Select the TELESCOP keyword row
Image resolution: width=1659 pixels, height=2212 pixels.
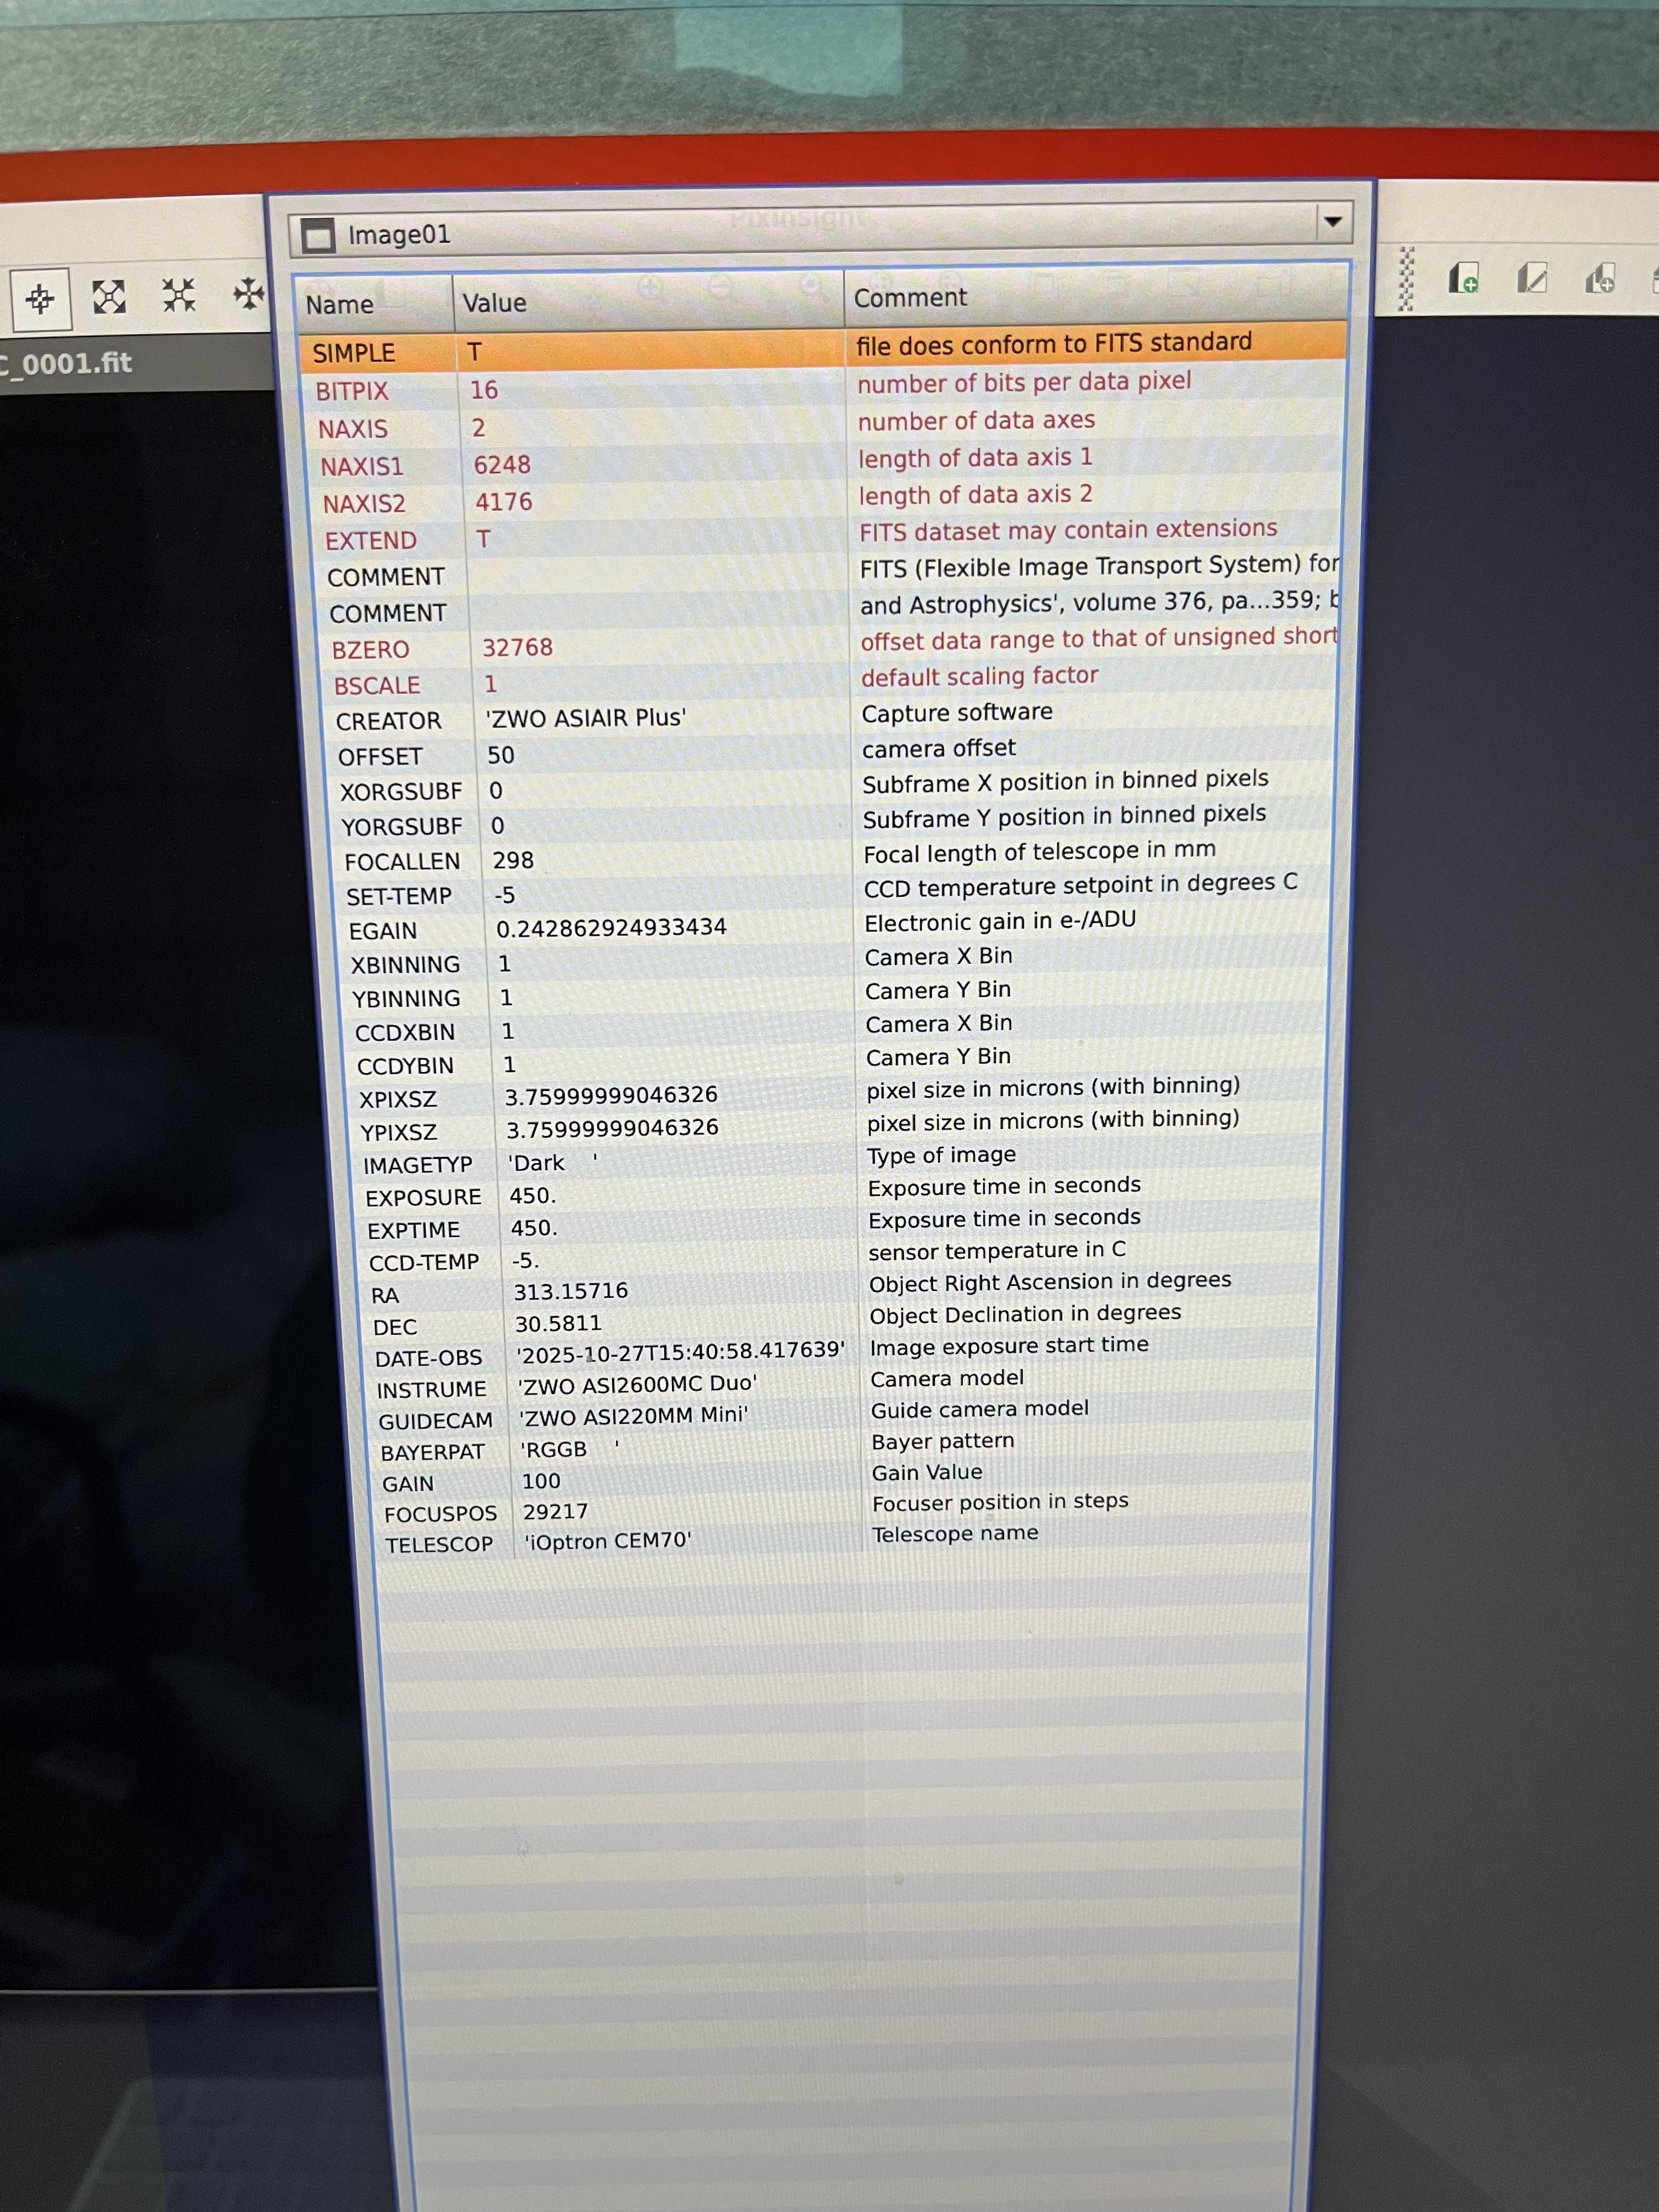(x=439, y=1544)
